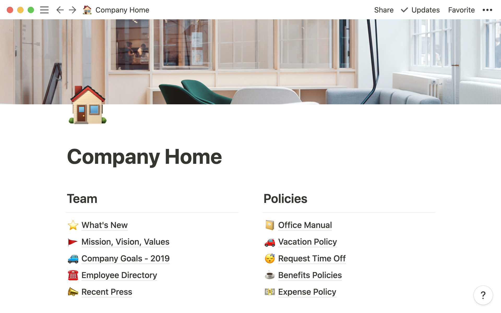Open sidebar navigation menu
The image size is (501, 313).
click(x=45, y=10)
